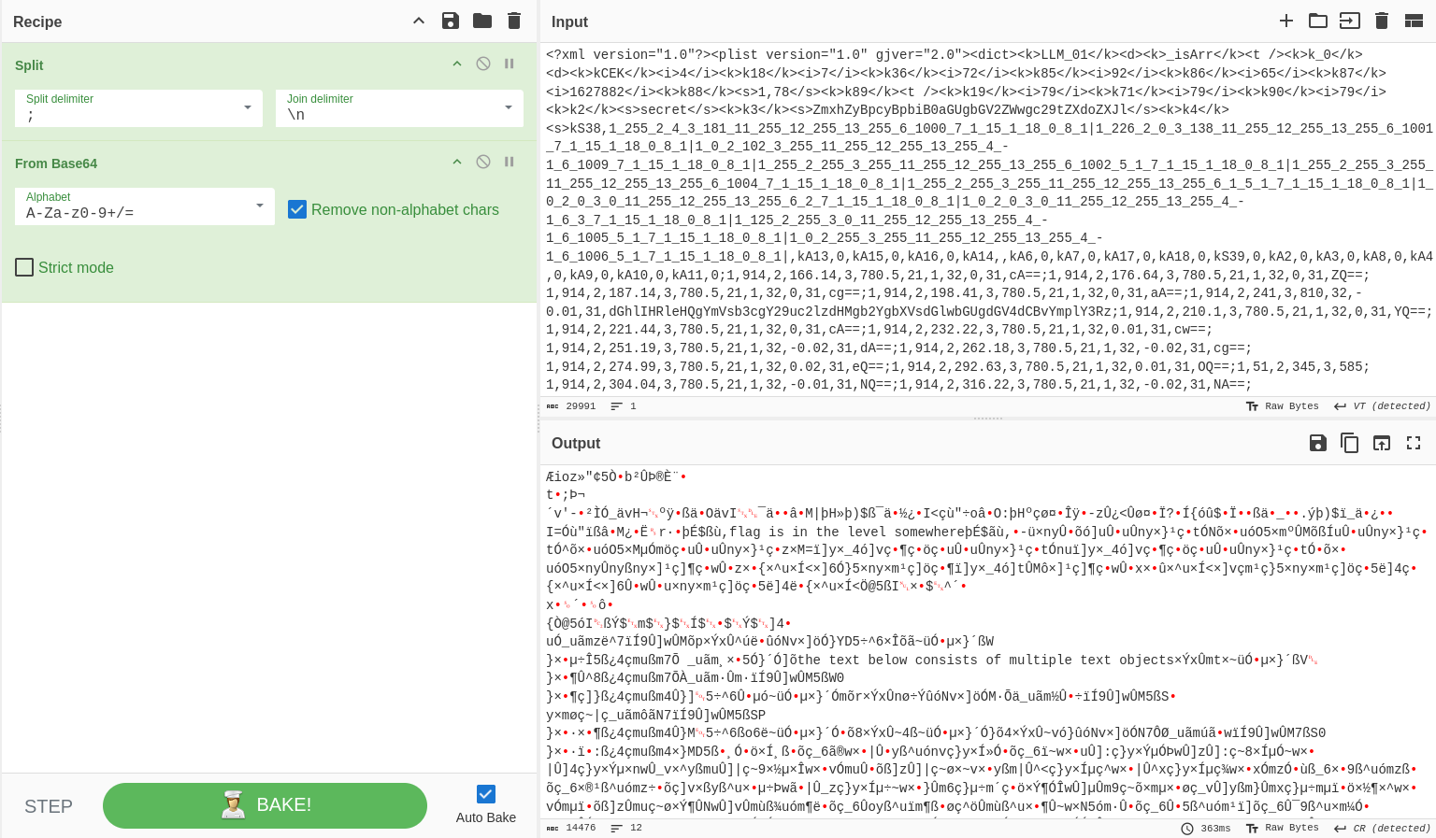Uncheck Remove non-alphabet chars
The image size is (1436, 838).
(297, 209)
